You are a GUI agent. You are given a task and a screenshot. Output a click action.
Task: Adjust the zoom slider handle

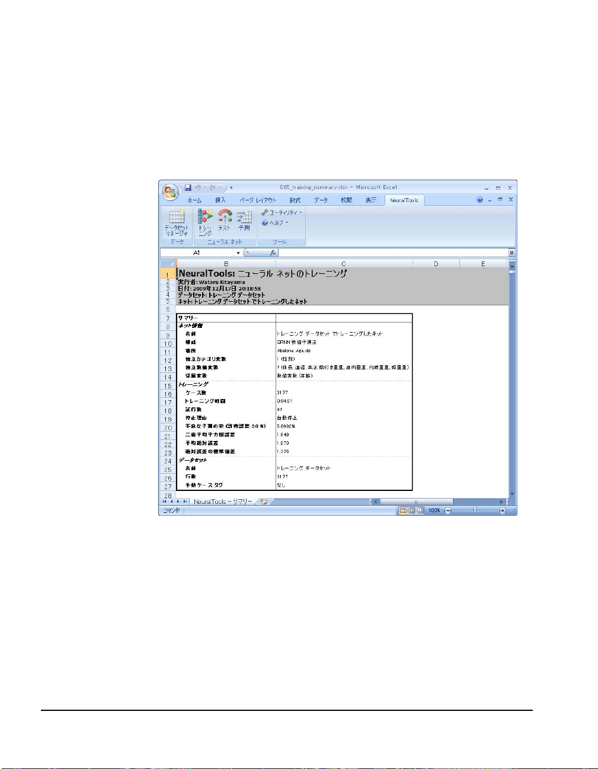(475, 510)
